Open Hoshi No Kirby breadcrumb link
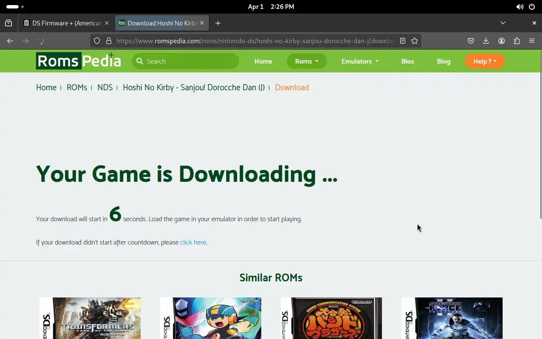This screenshot has height=339, width=542. tap(194, 87)
